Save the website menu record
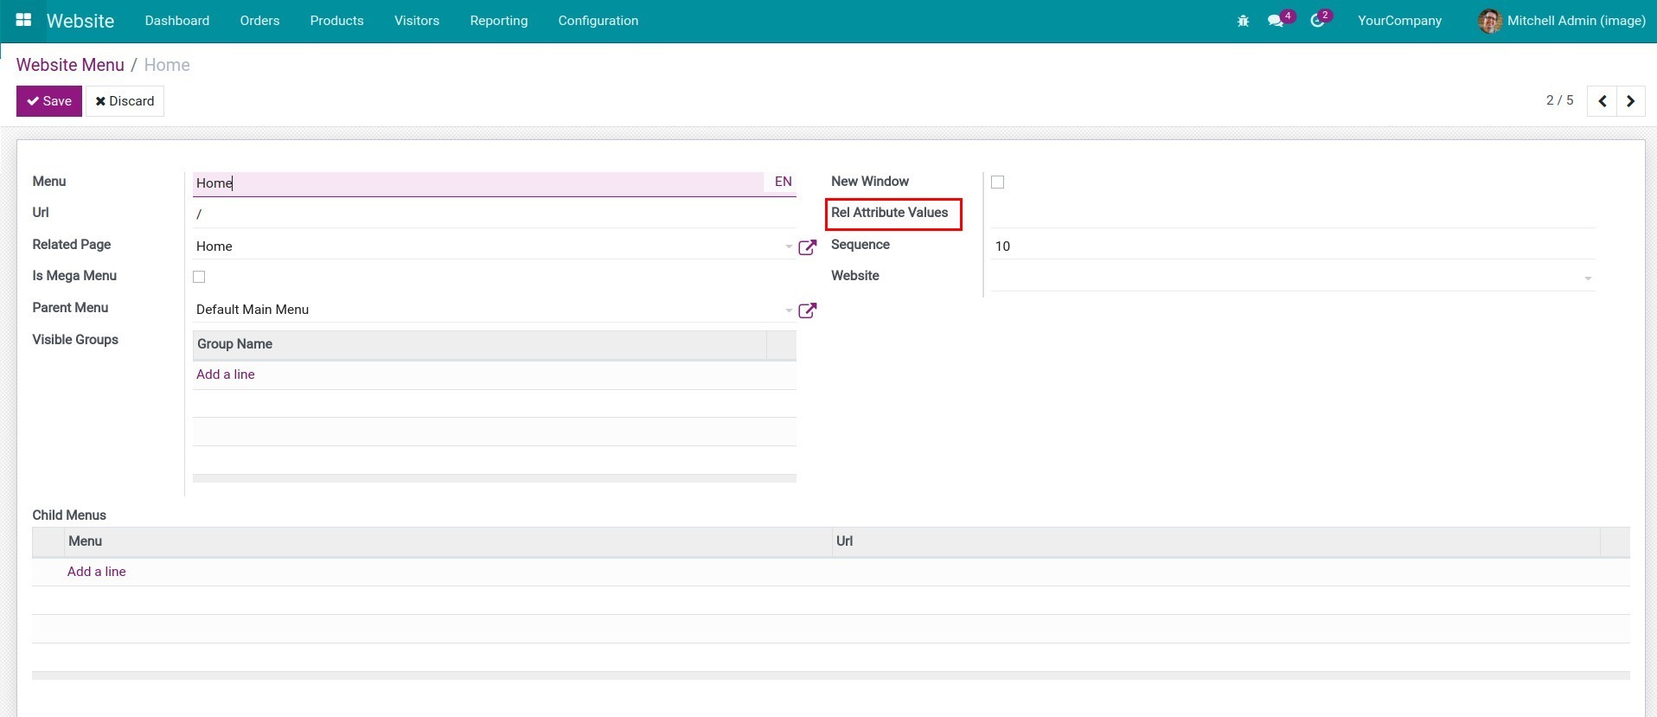The image size is (1657, 717). [x=49, y=101]
